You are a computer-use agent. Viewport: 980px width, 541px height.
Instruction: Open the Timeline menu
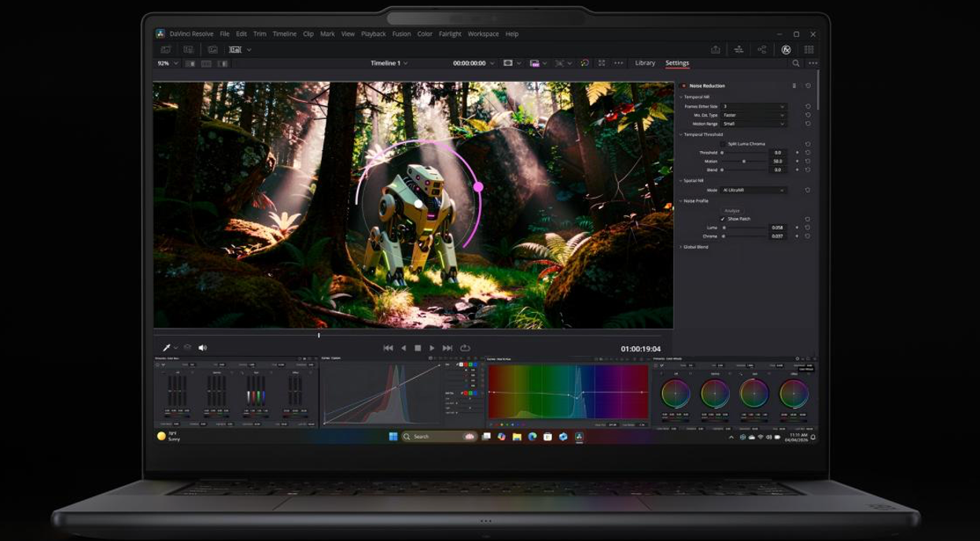point(285,34)
